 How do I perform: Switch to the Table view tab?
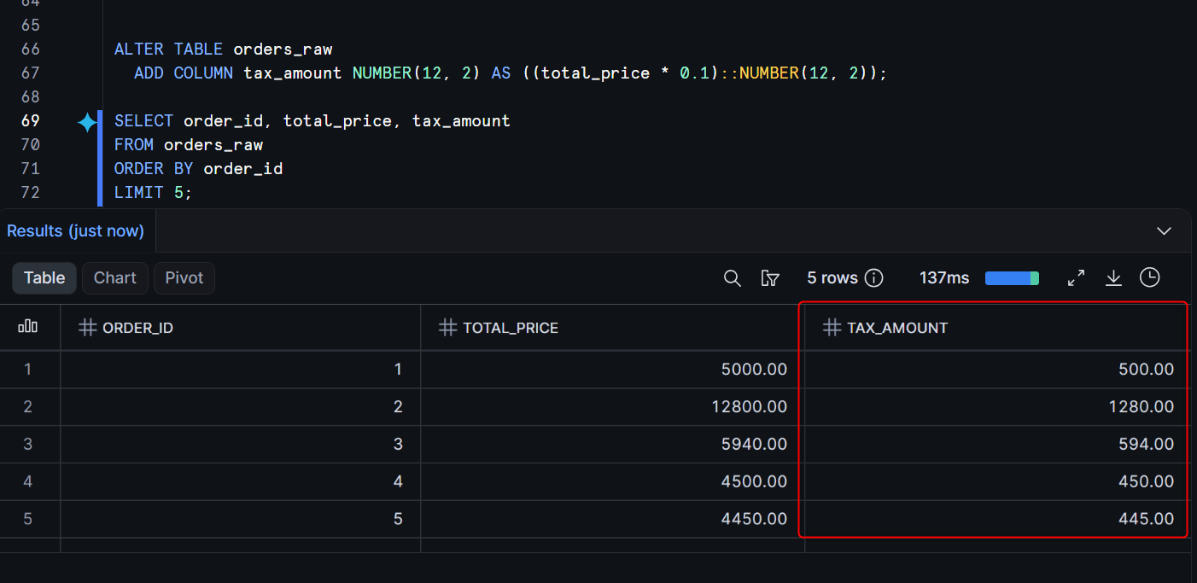click(x=44, y=278)
